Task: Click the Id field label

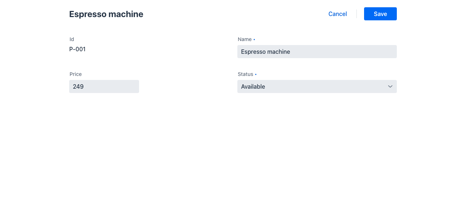Action: 72,39
